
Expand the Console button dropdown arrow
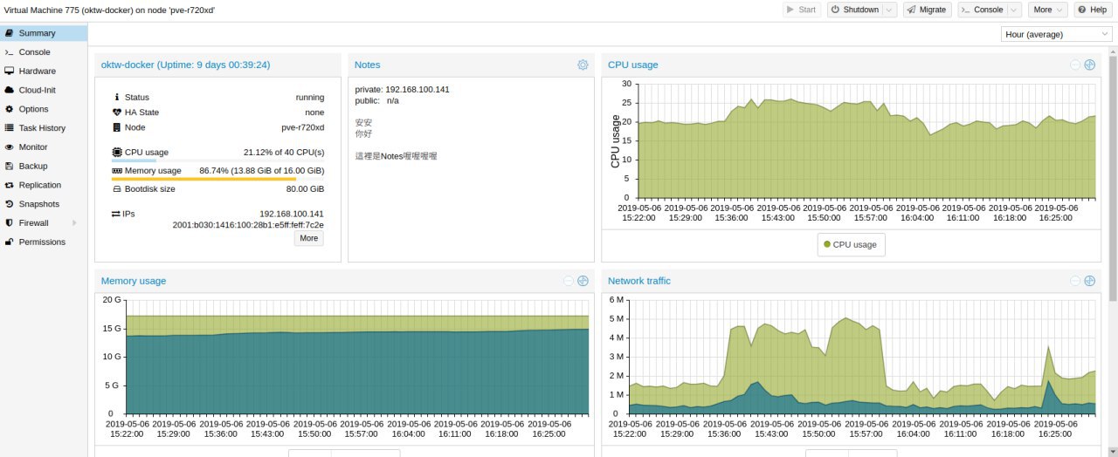(1014, 10)
